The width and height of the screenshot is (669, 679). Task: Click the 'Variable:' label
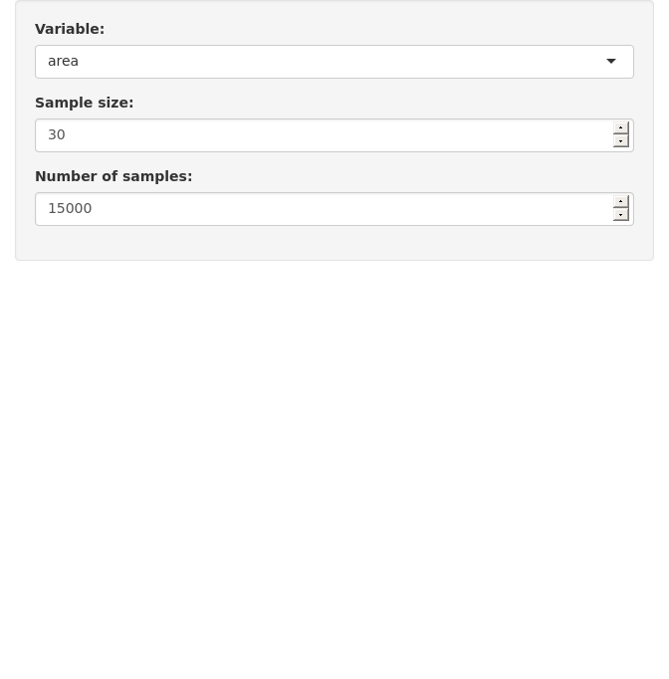coord(70,29)
